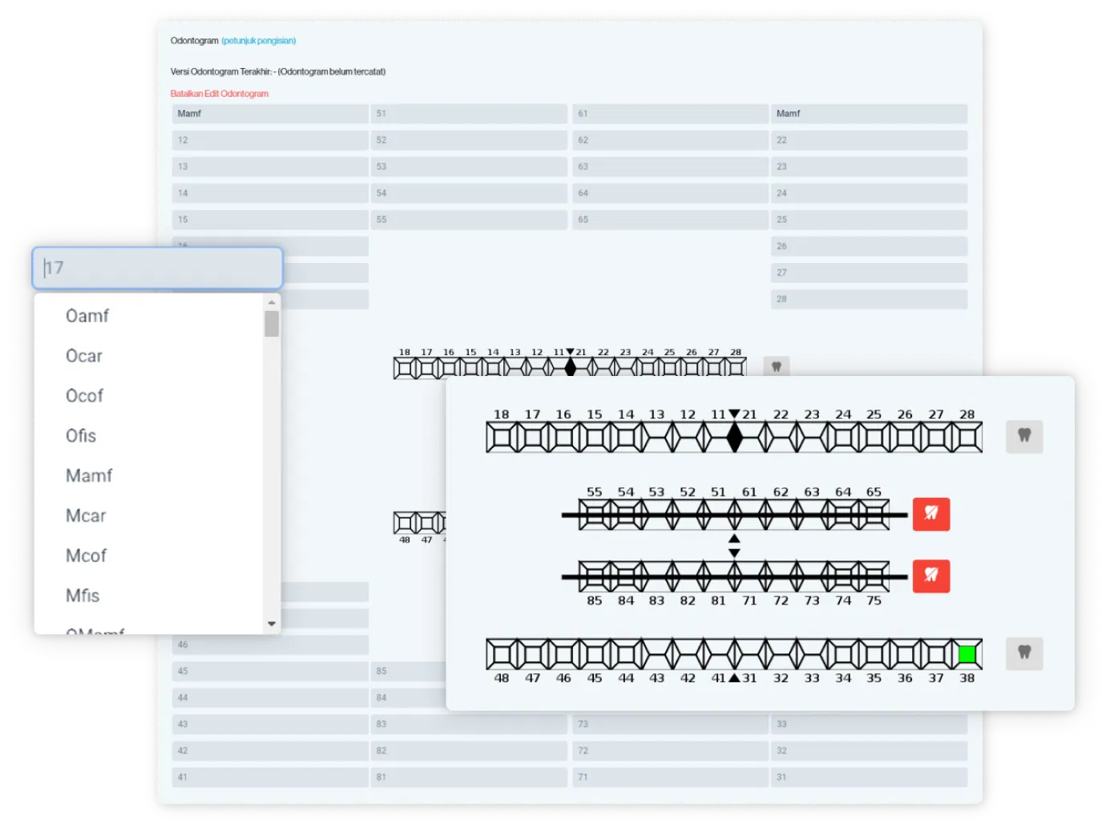Click the tooth icon beside the lower adult teeth row

pyautogui.click(x=1024, y=653)
